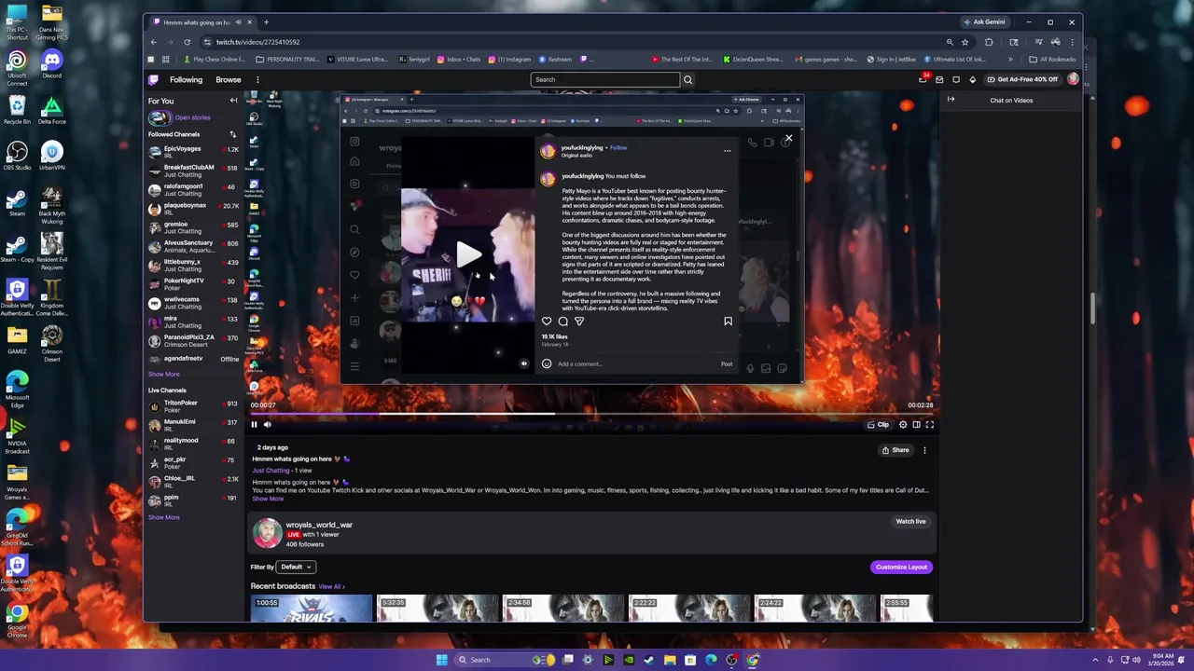This screenshot has height=671, width=1194.
Task: Open the Filter By Default dropdown
Action: [x=296, y=567]
